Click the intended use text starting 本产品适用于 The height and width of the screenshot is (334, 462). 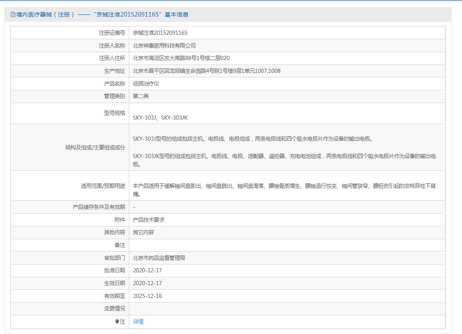(x=284, y=190)
